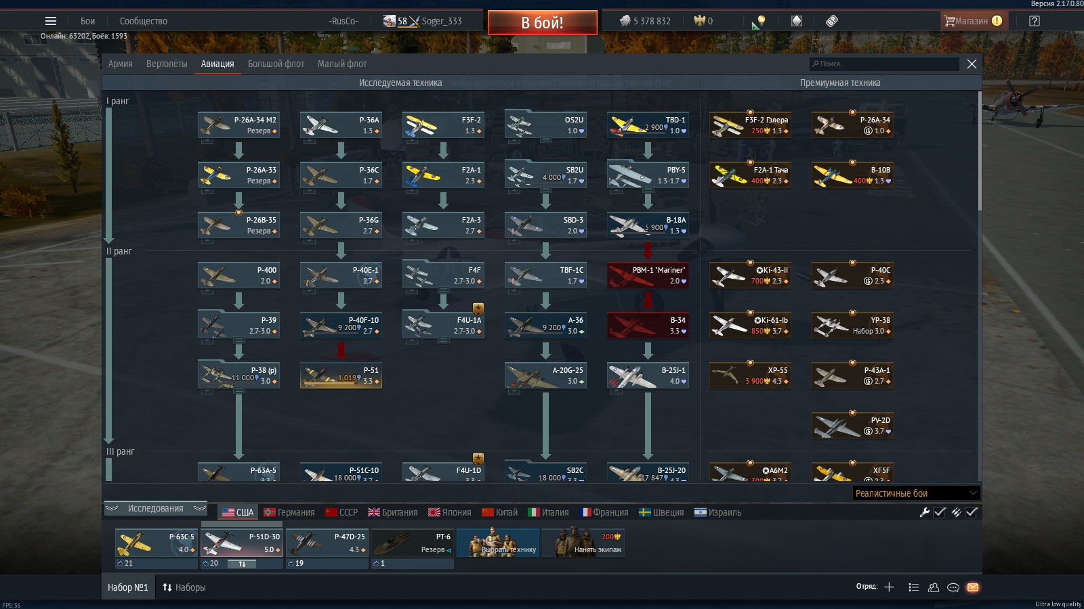This screenshot has width=1084, height=609.
Task: Select the Германия nation tab
Action: pos(289,512)
